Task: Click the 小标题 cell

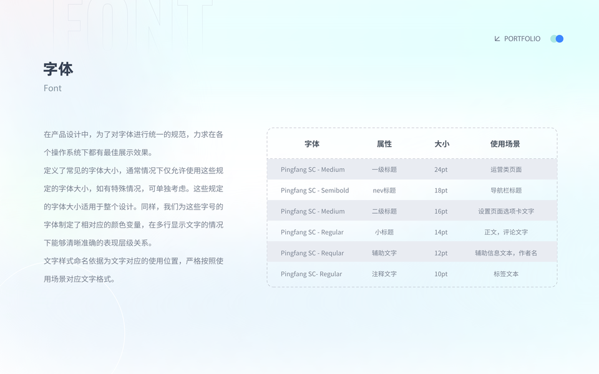Action: 384,232
